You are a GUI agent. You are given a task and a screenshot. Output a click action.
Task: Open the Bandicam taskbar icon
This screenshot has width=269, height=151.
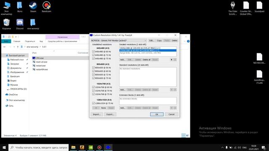pyautogui.click(x=99, y=147)
